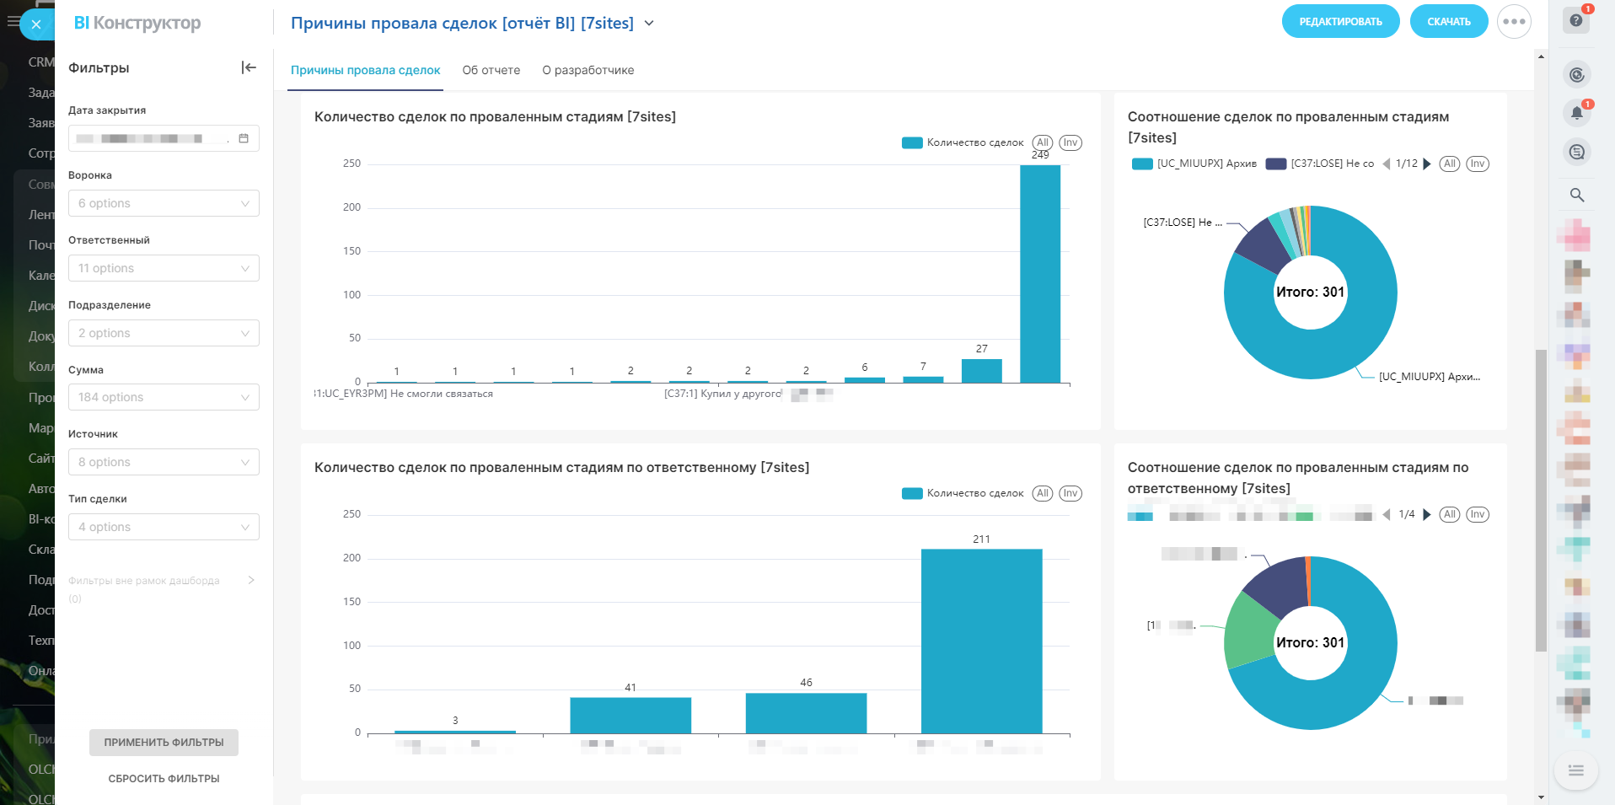The image size is (1615, 805).
Task: Click the search magnifier in right sidebar
Action: (x=1576, y=196)
